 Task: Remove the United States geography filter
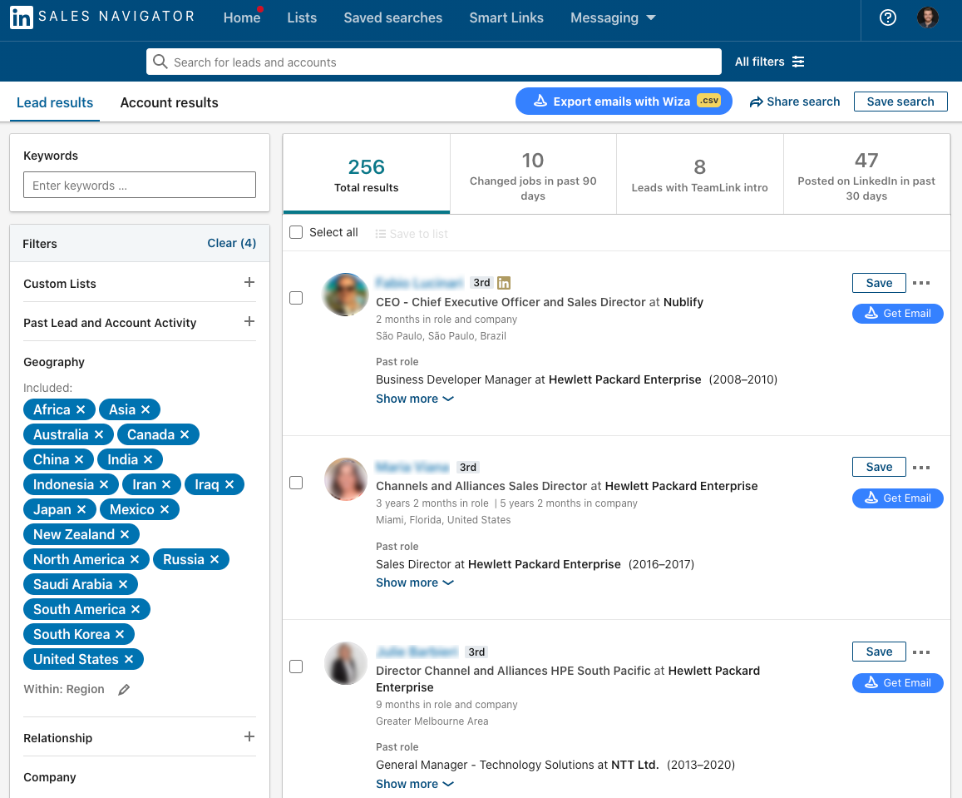click(x=129, y=659)
